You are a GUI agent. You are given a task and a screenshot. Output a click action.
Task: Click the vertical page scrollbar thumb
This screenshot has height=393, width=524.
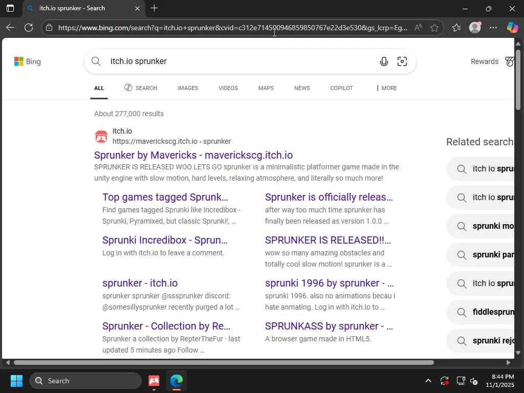point(518,79)
